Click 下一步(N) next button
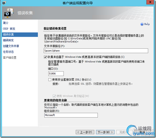 [105, 132]
